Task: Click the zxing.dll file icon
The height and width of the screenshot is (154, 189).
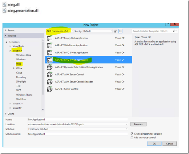Action: [4, 5]
